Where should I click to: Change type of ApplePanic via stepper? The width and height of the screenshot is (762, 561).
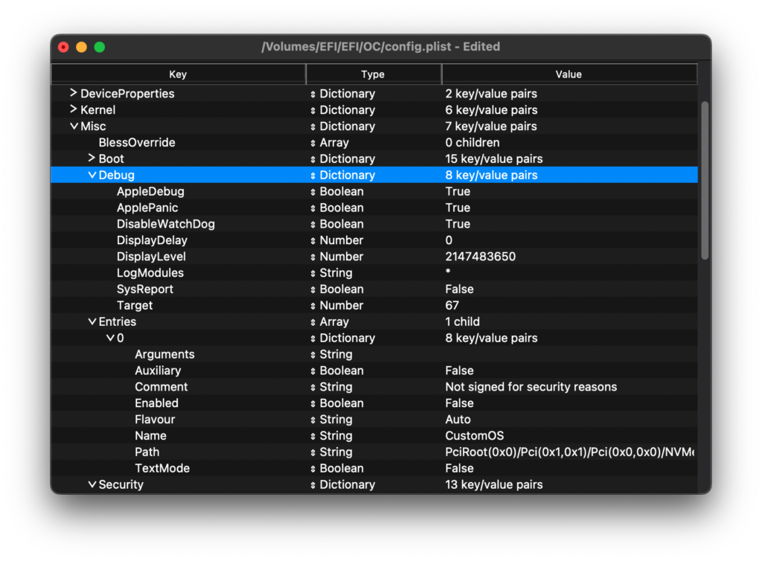pyautogui.click(x=313, y=208)
